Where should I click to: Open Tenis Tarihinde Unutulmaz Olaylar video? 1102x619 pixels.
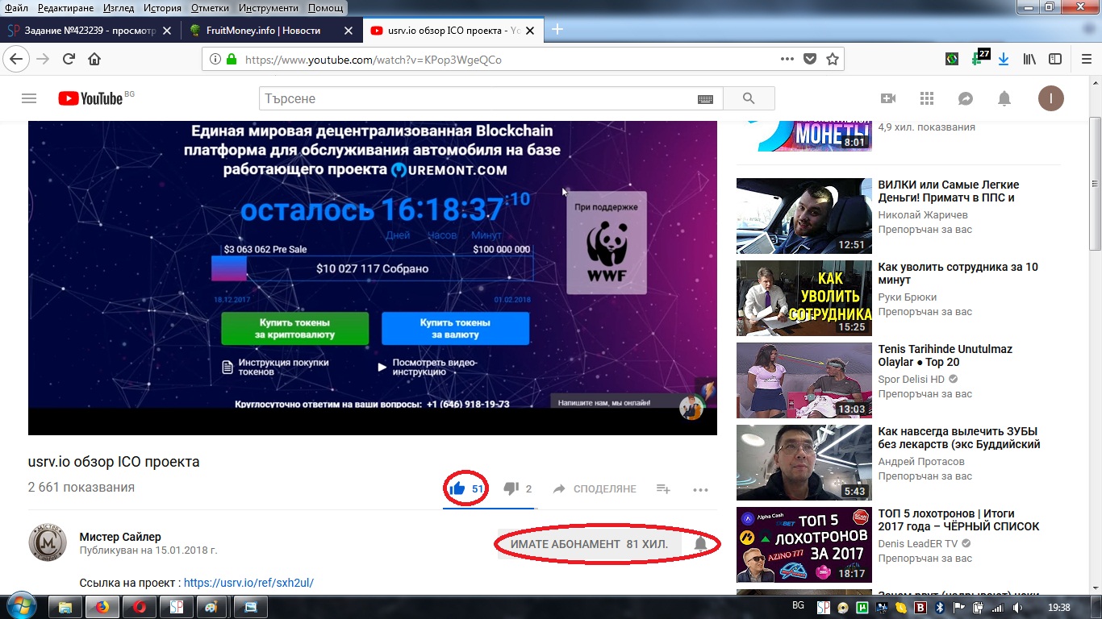click(x=945, y=355)
